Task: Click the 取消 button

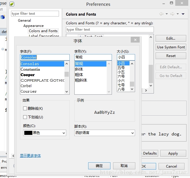Action: coord(124,166)
